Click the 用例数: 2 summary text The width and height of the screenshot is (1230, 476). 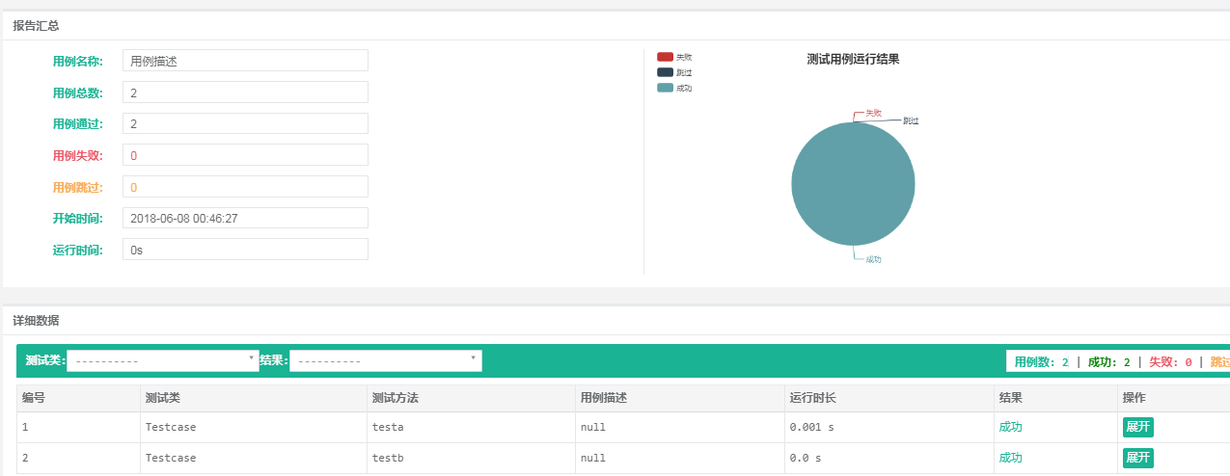1041,362
